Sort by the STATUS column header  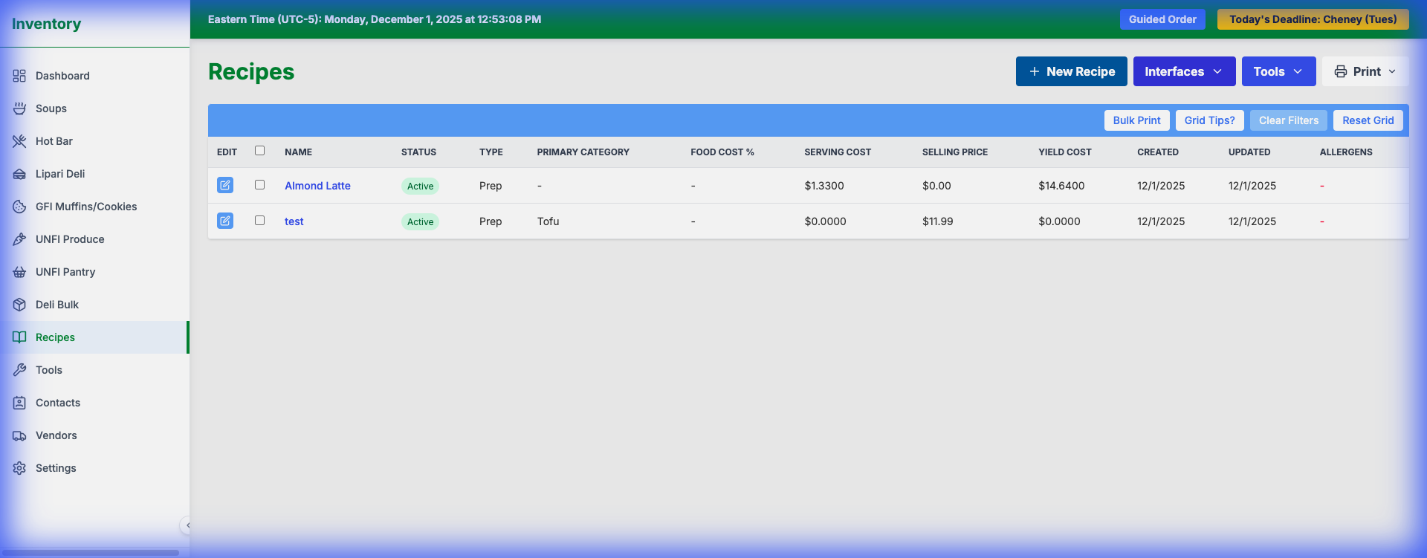pos(418,152)
